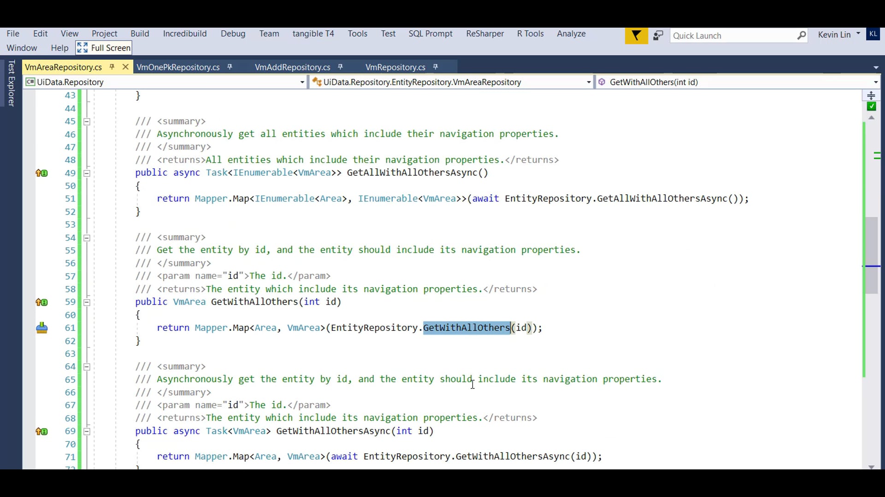Open the ReSharper menu
This screenshot has width=885, height=497.
(x=485, y=34)
